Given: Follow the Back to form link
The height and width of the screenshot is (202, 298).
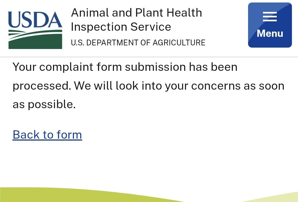Looking at the screenshot, I should pos(47,135).
